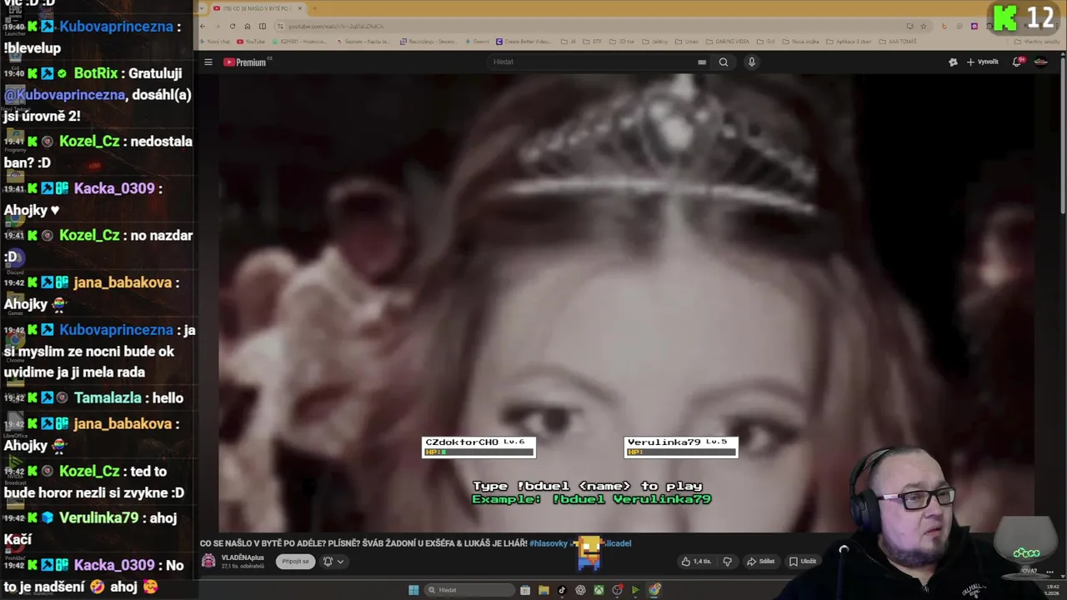Image resolution: width=1067 pixels, height=600 pixels.
Task: Open Chrome from the taskbar
Action: (654, 590)
